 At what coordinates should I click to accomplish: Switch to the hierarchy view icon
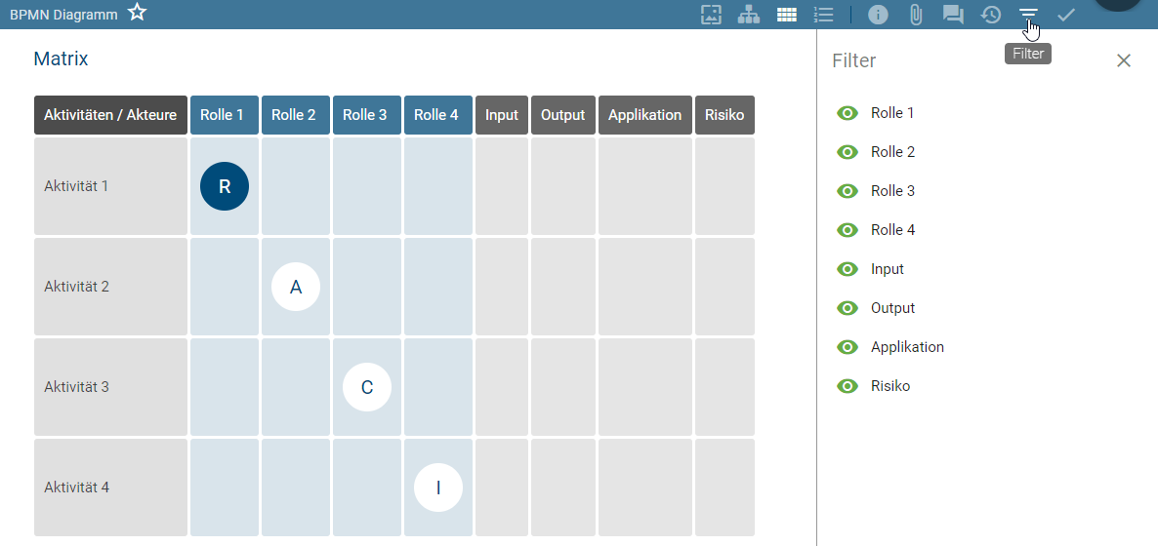(748, 15)
